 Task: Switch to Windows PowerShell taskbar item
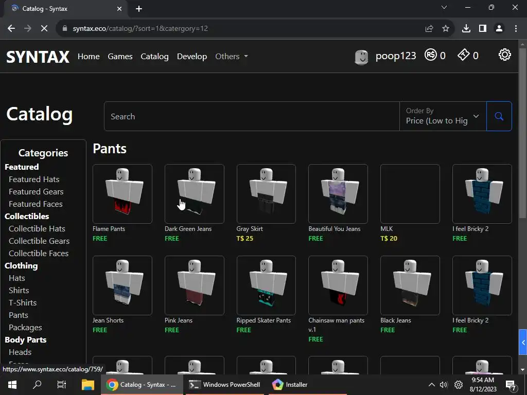225,385
